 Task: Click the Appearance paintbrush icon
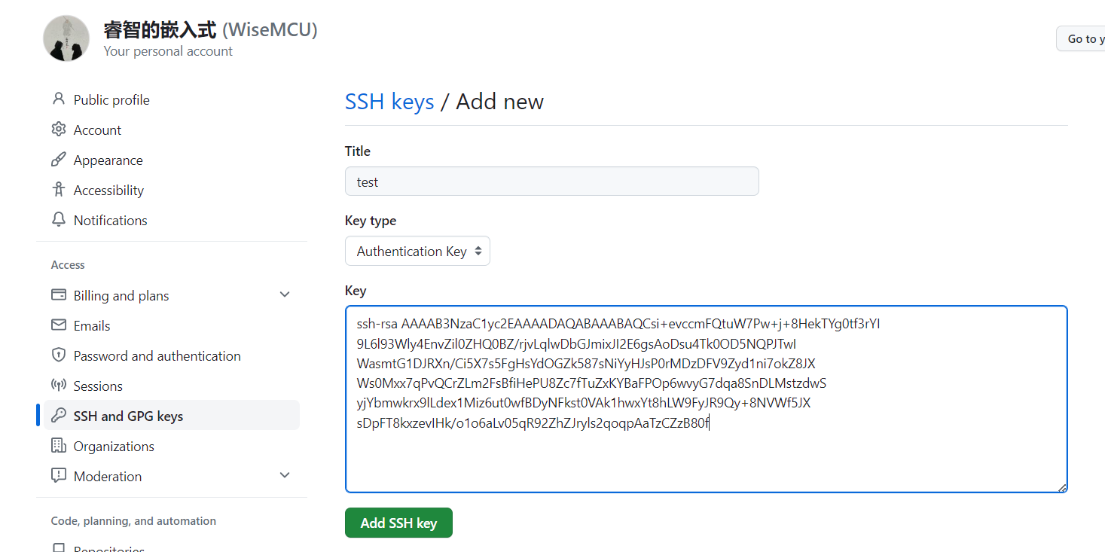[58, 160]
